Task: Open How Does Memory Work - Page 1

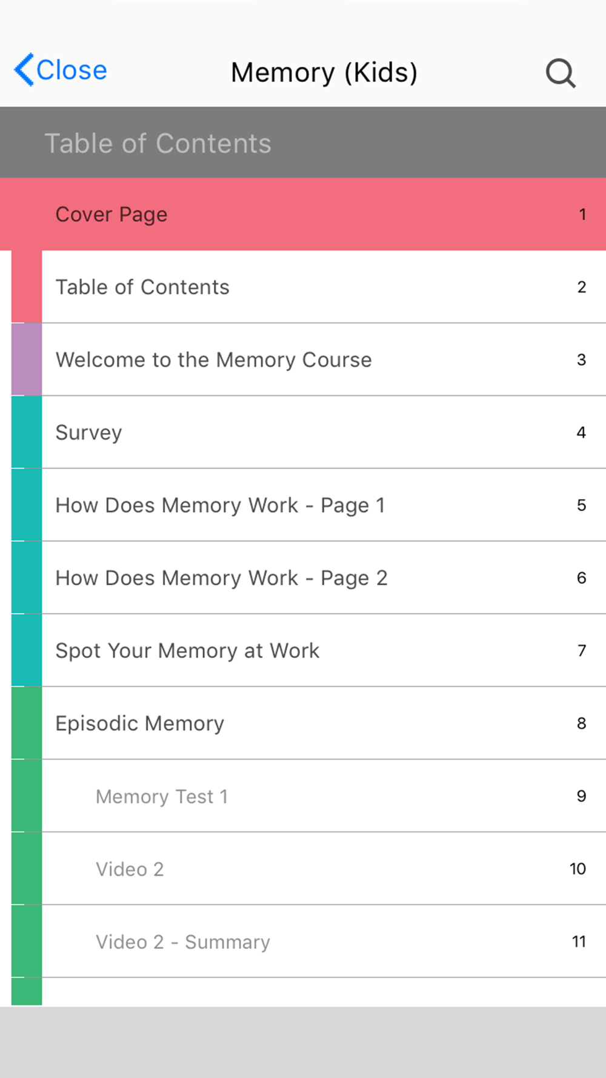Action: tap(324, 505)
